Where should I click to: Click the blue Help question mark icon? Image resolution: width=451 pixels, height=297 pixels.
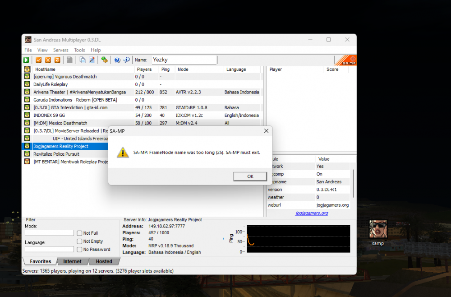pos(117,60)
